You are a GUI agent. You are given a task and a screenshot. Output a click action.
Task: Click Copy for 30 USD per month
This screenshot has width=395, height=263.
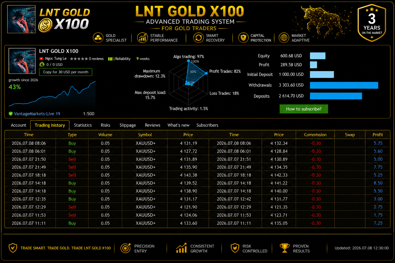66,72
